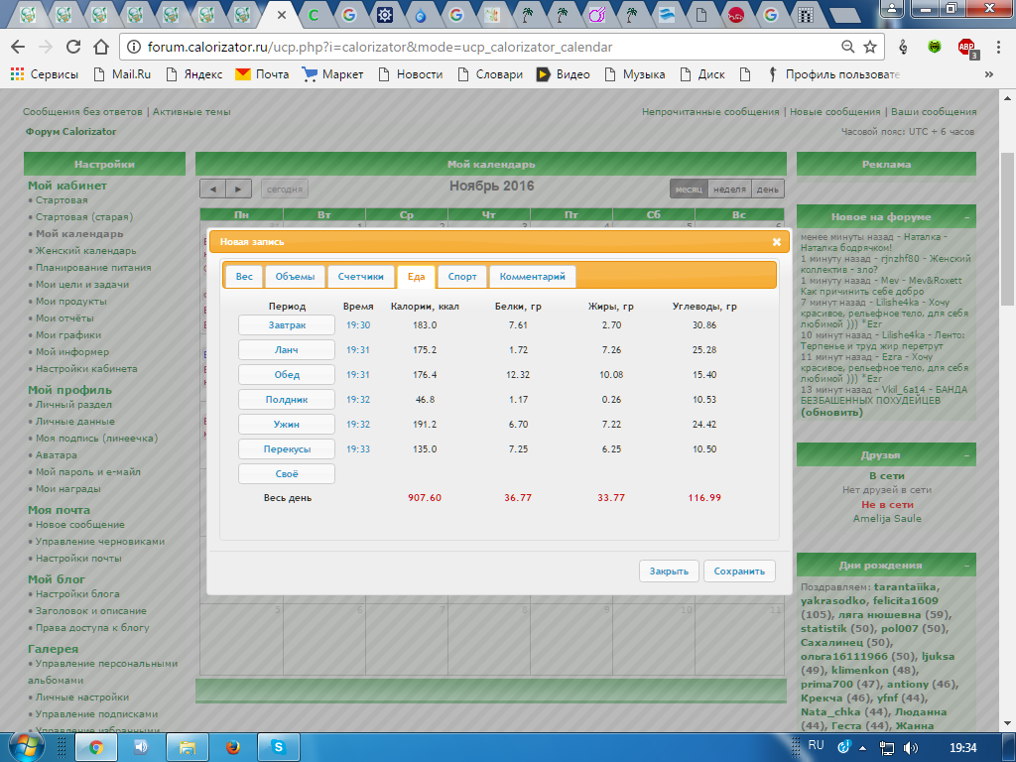Viewport: 1016px width, 762px height.
Task: Open the Mail.Ru bookmark
Action: [x=122, y=74]
